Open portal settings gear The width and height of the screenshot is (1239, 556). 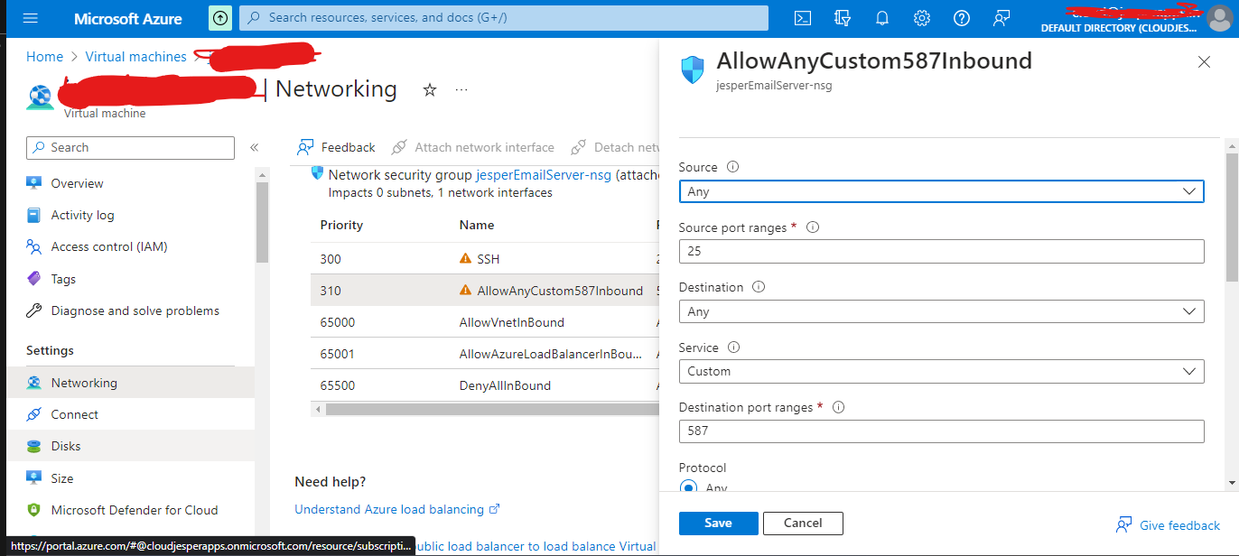922,18
